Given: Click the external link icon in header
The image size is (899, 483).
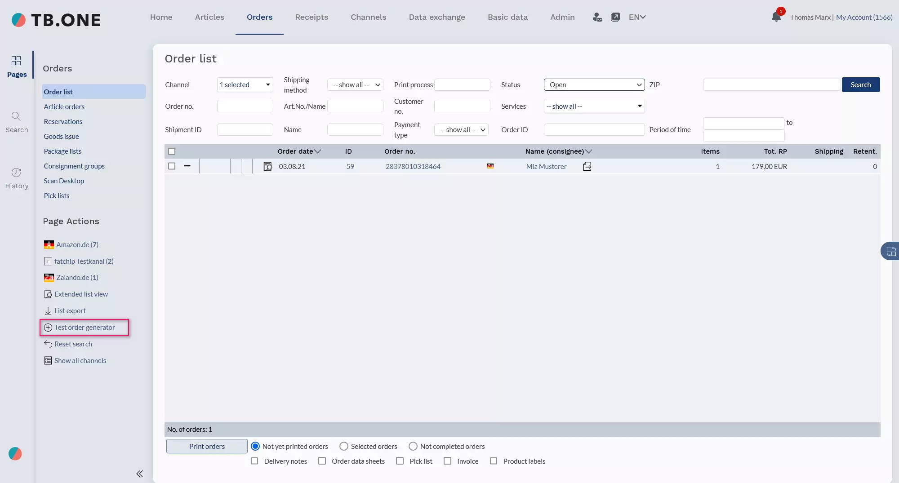Looking at the screenshot, I should 615,17.
